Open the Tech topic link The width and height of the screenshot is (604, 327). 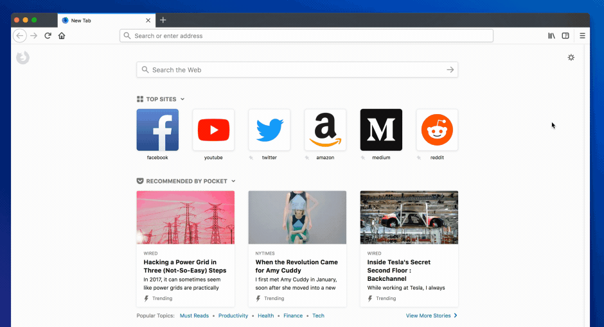(318, 315)
